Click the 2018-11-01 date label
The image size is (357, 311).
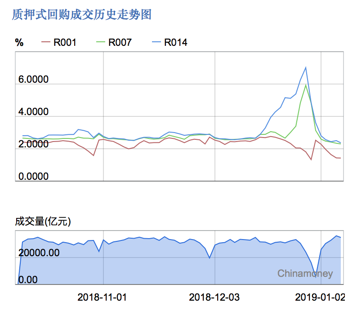tap(102, 297)
